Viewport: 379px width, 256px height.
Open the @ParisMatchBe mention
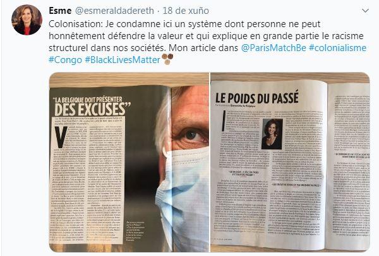click(274, 48)
